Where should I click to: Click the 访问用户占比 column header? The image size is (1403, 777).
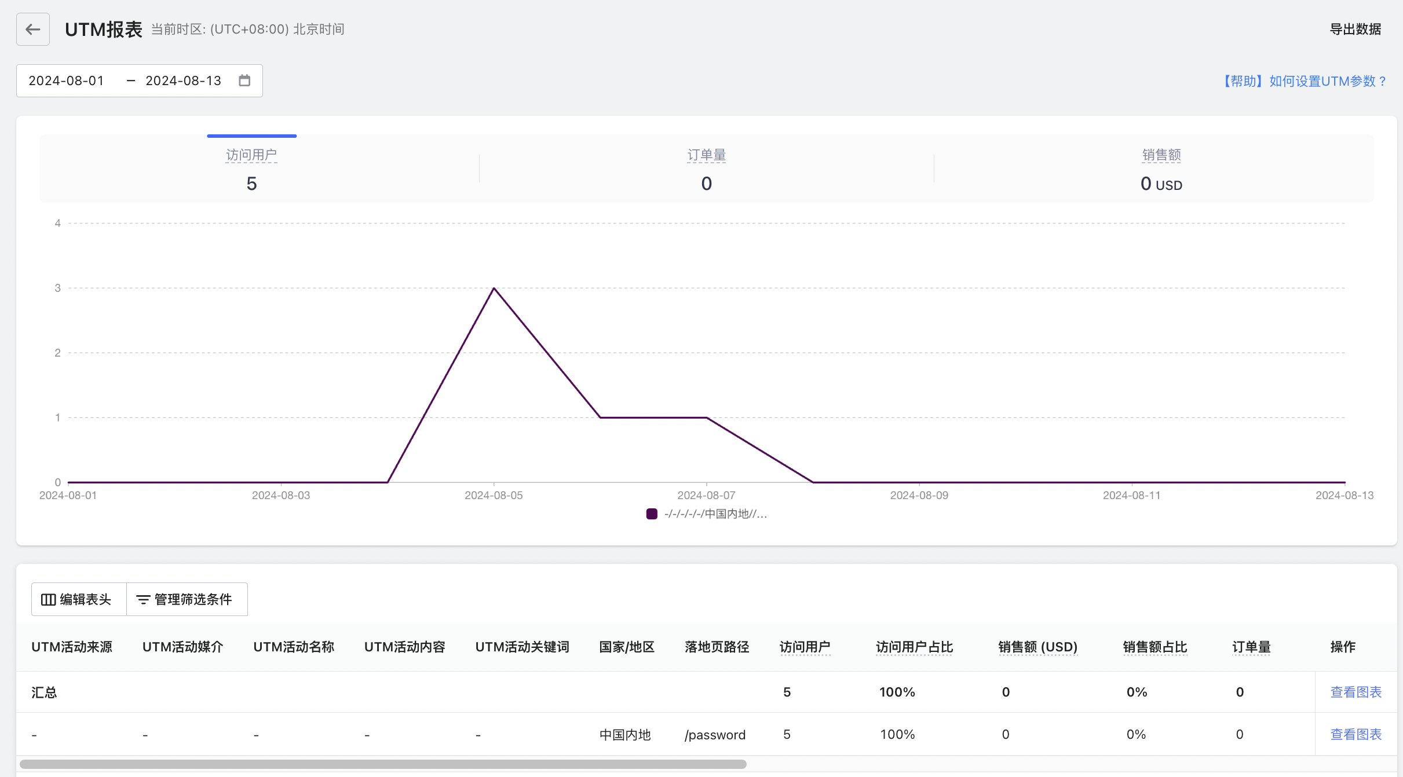[x=914, y=647]
